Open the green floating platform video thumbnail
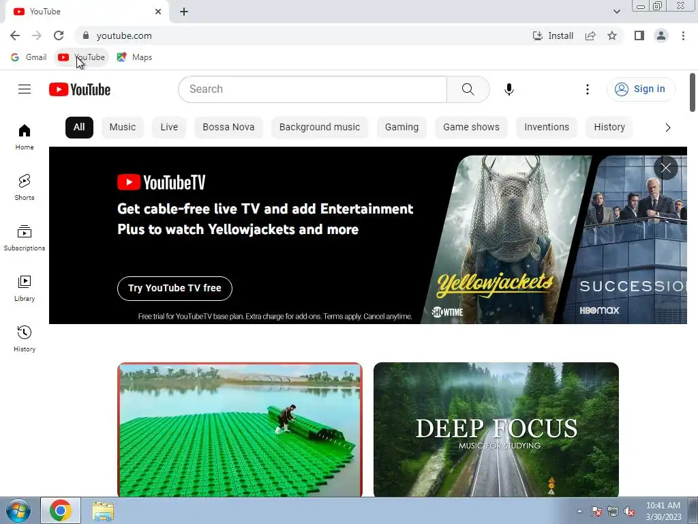Viewport: 698px width, 524px height. tap(240, 430)
